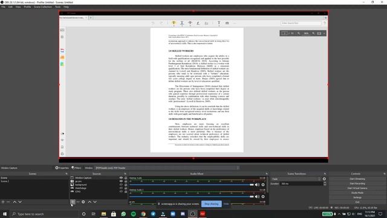The height and width of the screenshot is (218, 387).
Task: Mute Desktop Audio 2 speaker icon
Action: tap(257, 196)
